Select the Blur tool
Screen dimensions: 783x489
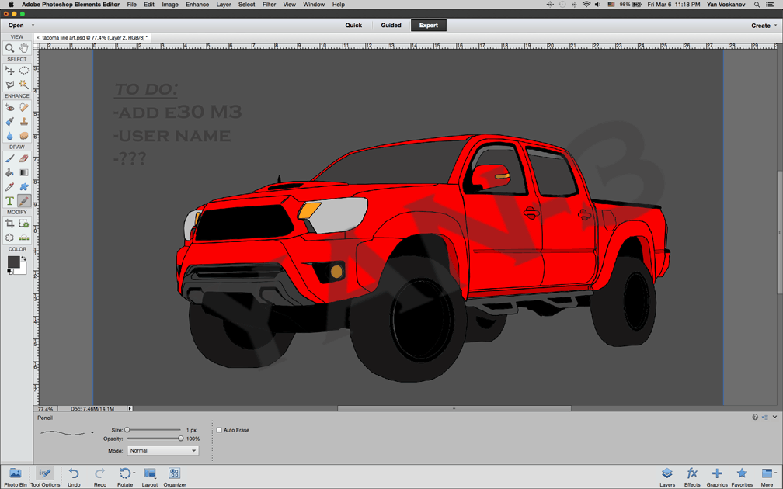[9, 136]
